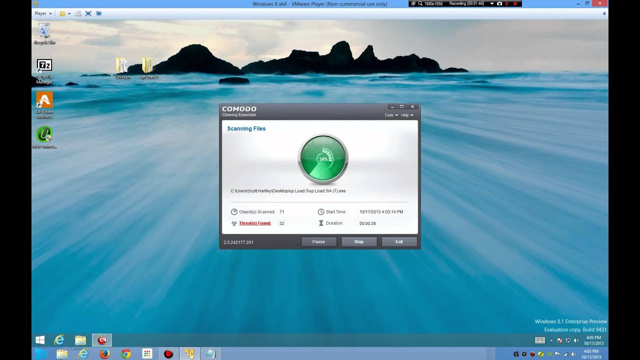Exit Comodo Cleaning Essentials
The width and height of the screenshot is (640, 360).
(x=399, y=241)
